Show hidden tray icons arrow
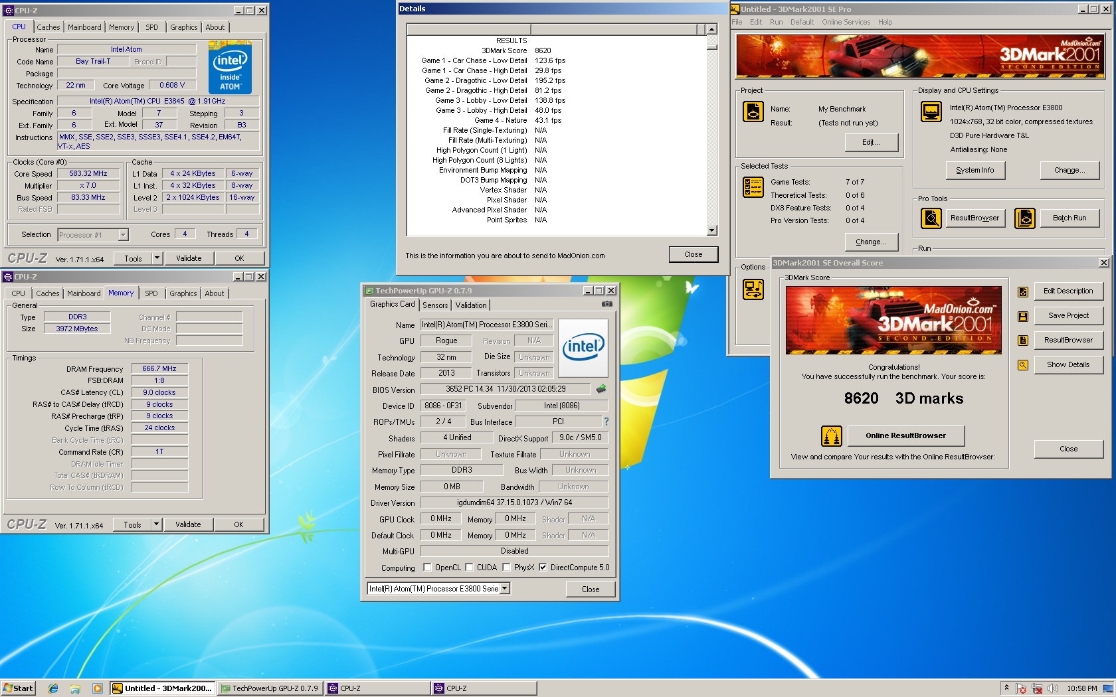The image size is (1116, 697). click(x=1006, y=688)
